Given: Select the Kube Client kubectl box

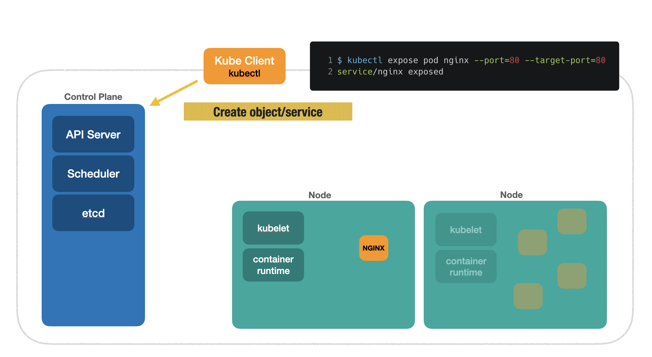Looking at the screenshot, I should click(x=244, y=66).
